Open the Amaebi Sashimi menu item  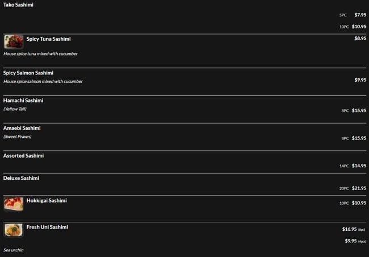tap(22, 128)
